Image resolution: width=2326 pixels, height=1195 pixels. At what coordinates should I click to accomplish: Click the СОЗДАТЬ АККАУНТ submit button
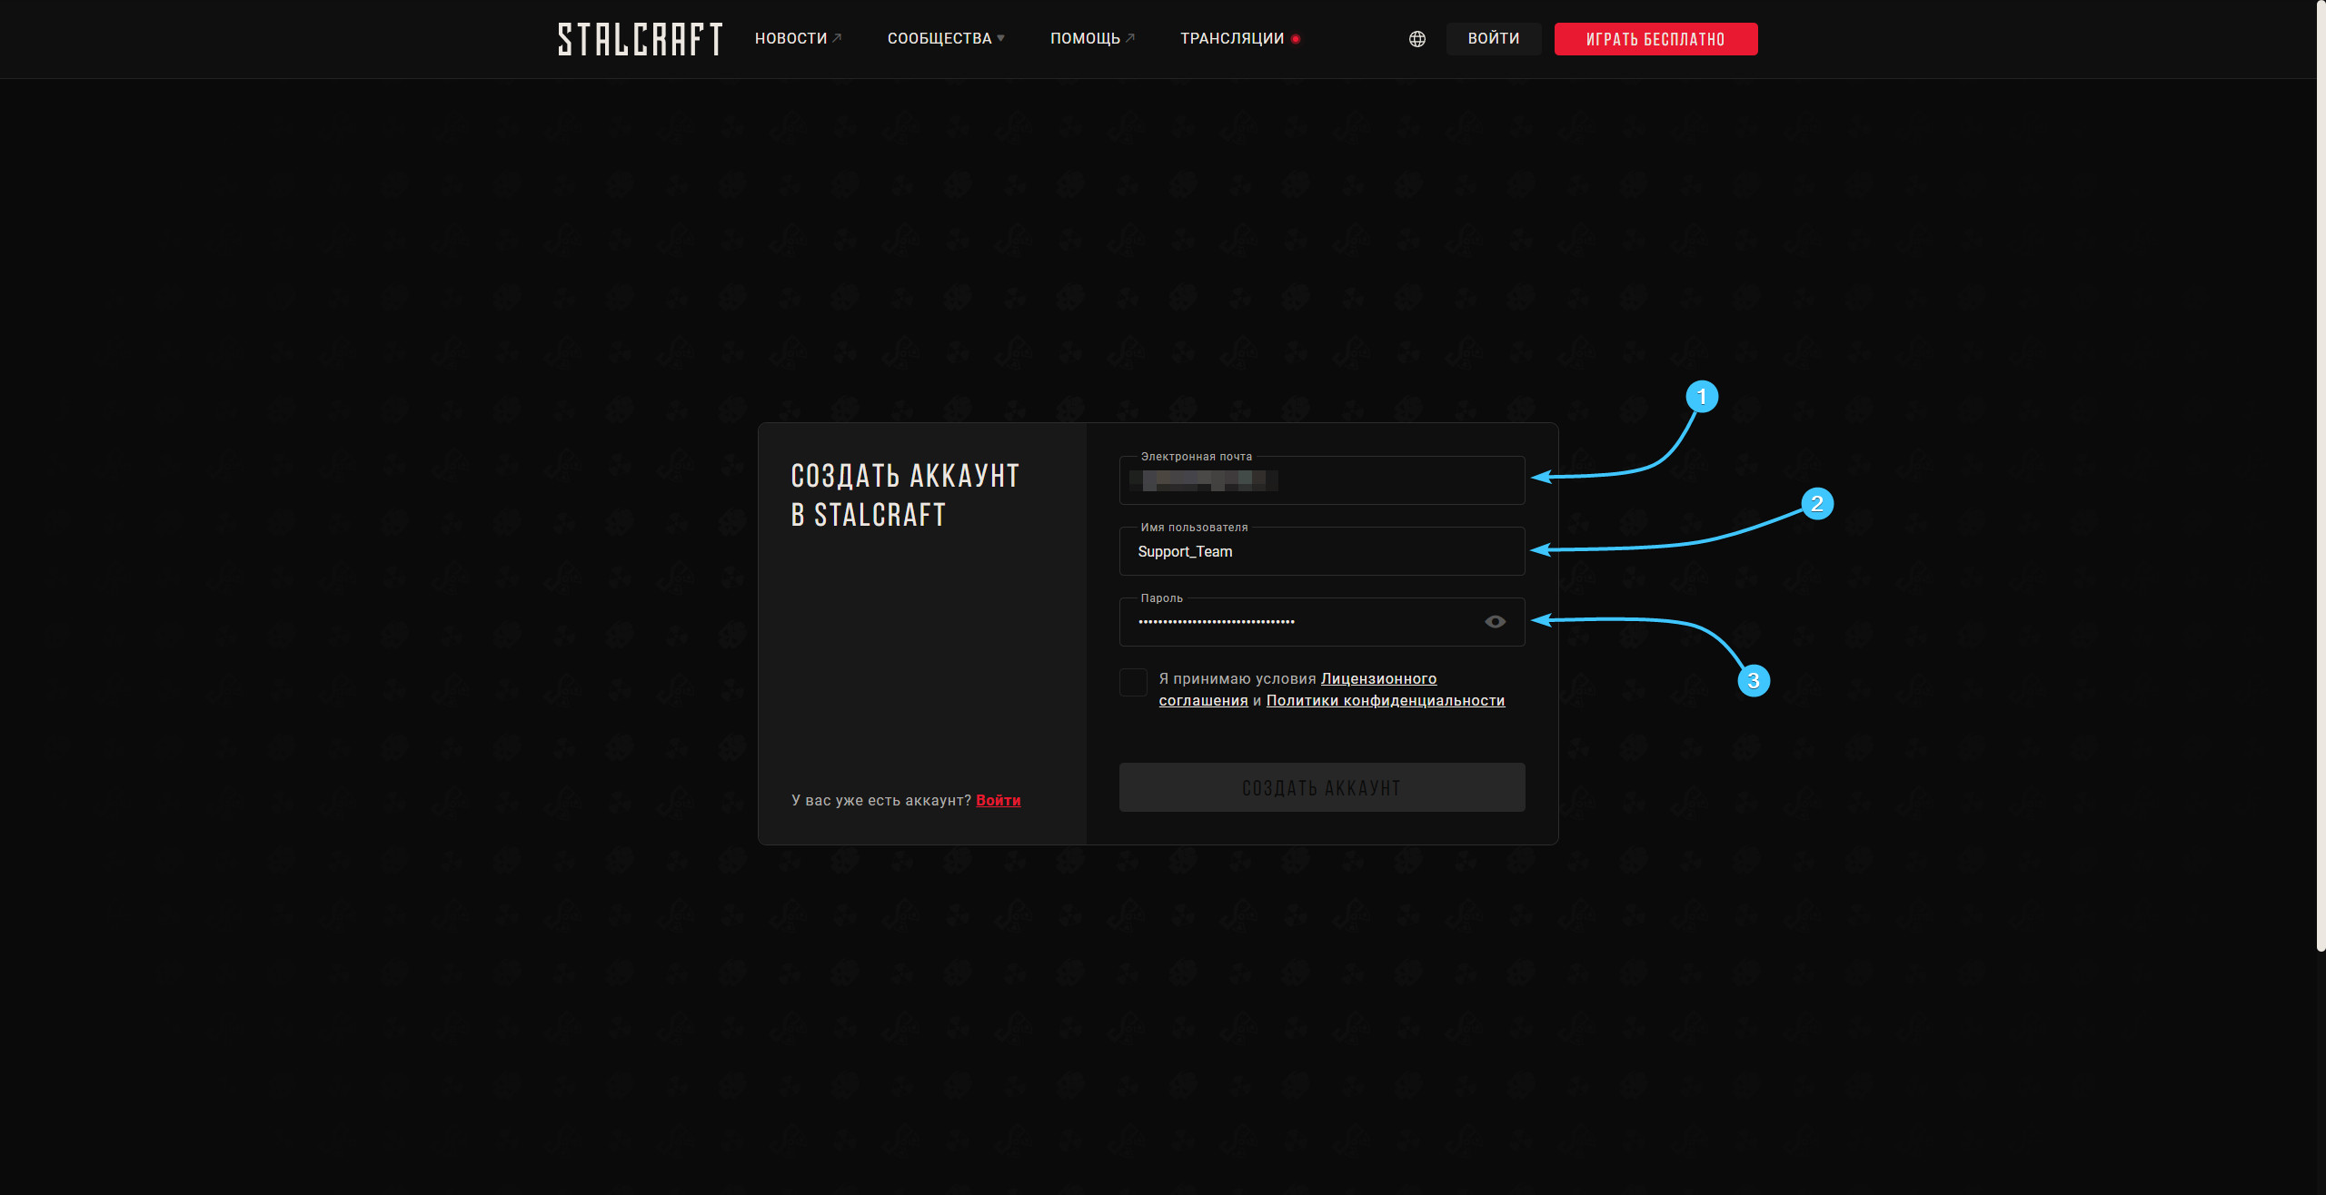[x=1321, y=787]
